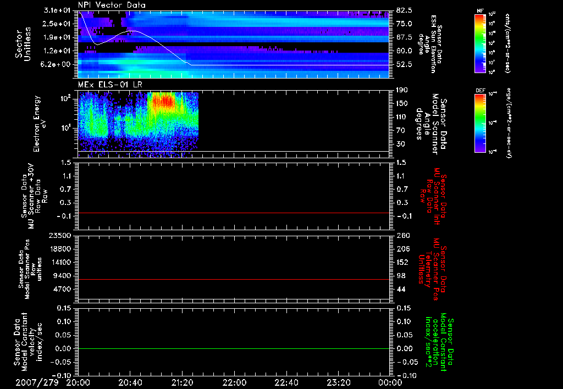The image size is (563, 389).
Task: Click the red line in Scanner Pos panel
Action: coord(234,279)
